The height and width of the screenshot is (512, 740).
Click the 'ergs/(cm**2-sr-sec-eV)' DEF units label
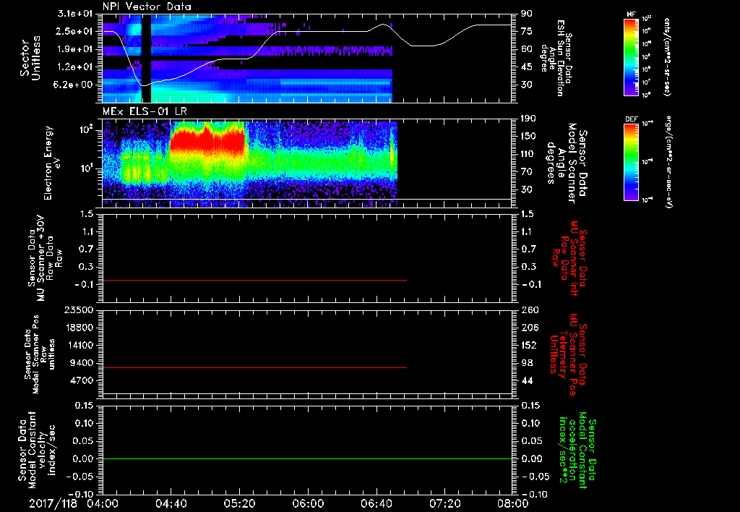click(668, 162)
